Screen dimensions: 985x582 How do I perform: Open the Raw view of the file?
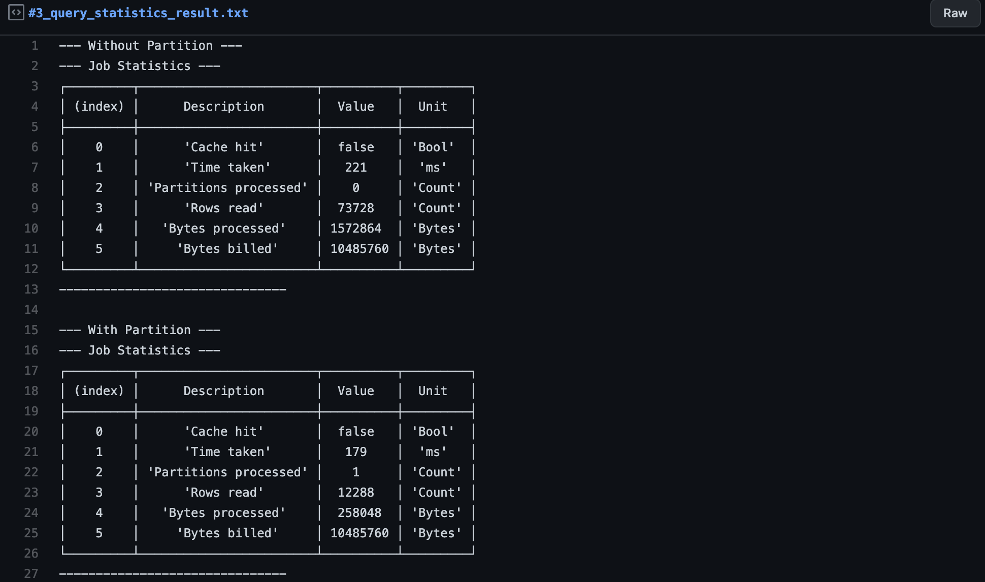point(955,13)
